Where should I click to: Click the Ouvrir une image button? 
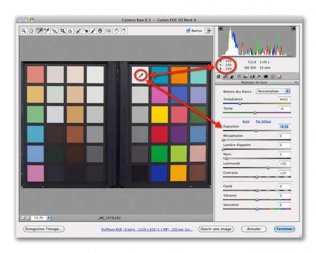click(216, 229)
